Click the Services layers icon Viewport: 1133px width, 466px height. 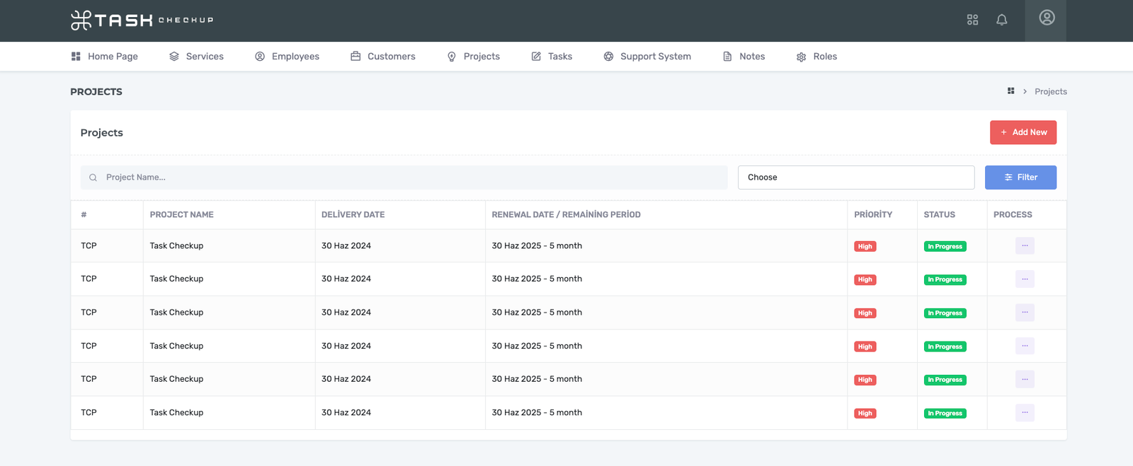[174, 57]
